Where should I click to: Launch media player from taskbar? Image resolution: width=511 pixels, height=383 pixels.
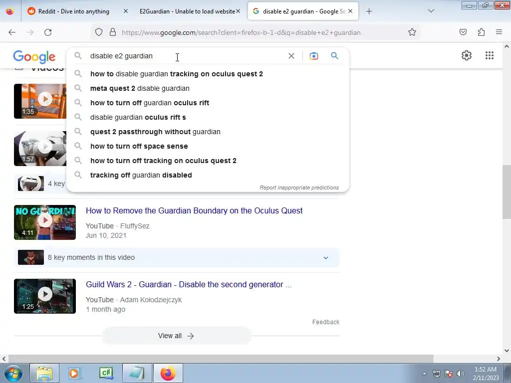75,373
